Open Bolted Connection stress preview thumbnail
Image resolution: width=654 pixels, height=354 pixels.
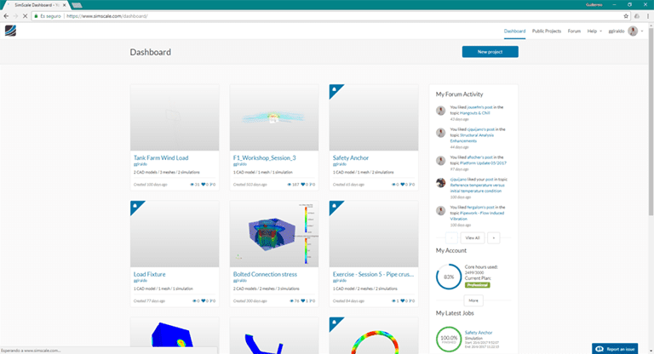click(274, 234)
